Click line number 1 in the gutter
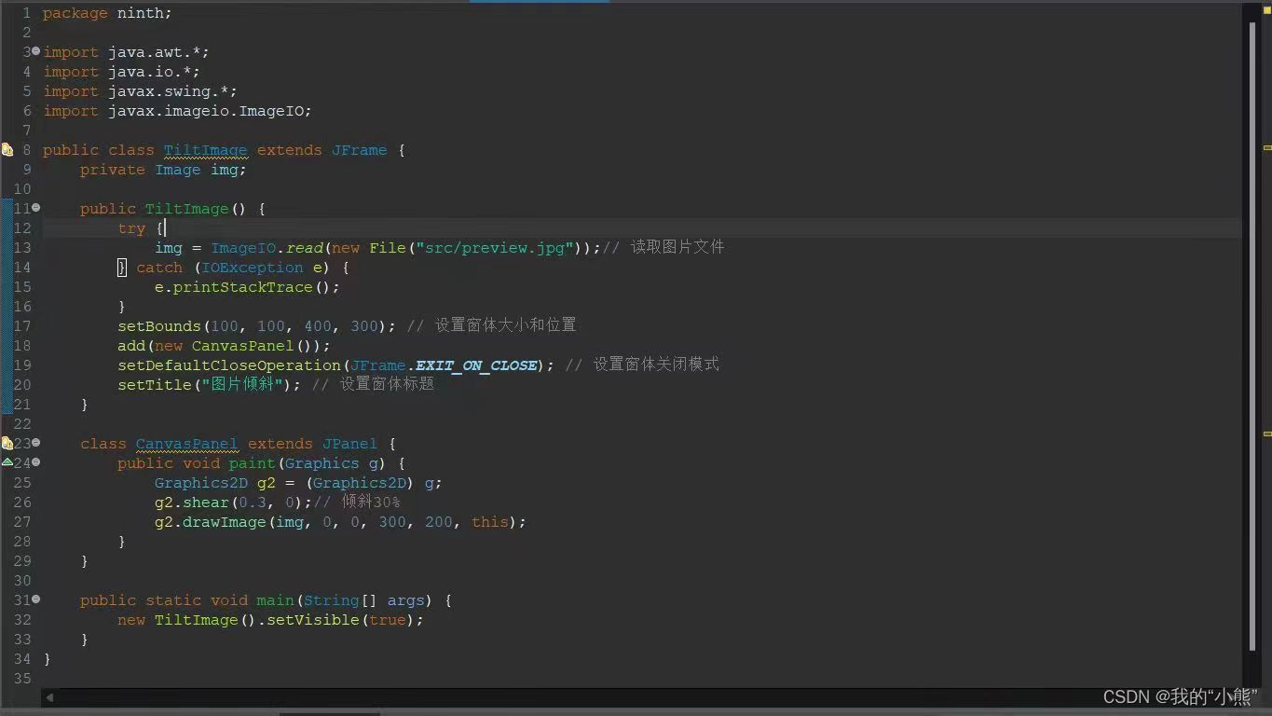 pos(27,13)
